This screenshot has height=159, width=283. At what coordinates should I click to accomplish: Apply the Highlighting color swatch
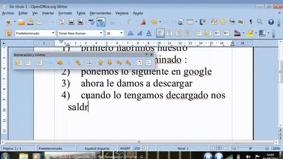point(250,33)
